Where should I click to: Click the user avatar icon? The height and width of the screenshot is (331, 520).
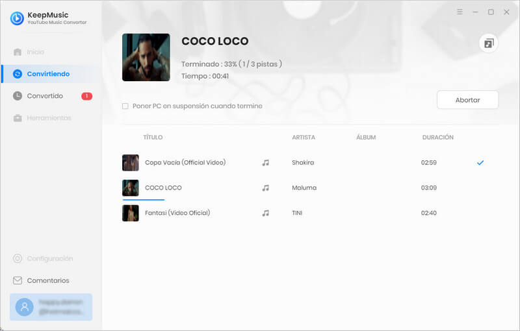pyautogui.click(x=25, y=307)
